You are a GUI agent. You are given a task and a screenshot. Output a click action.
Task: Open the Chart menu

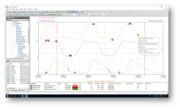tap(21, 9)
